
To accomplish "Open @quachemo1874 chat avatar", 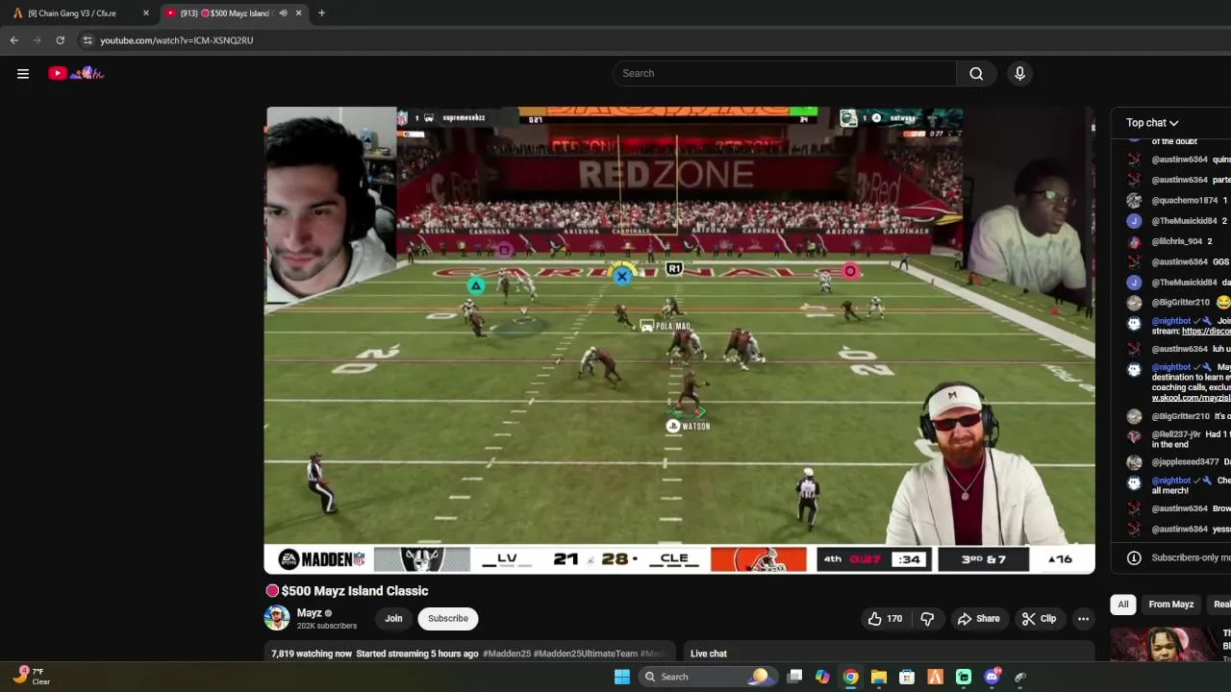I will click(1134, 201).
